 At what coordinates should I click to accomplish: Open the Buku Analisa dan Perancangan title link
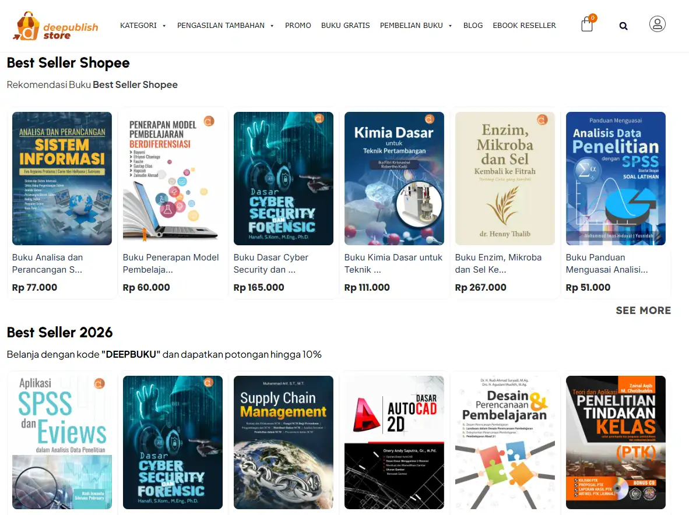(x=47, y=263)
